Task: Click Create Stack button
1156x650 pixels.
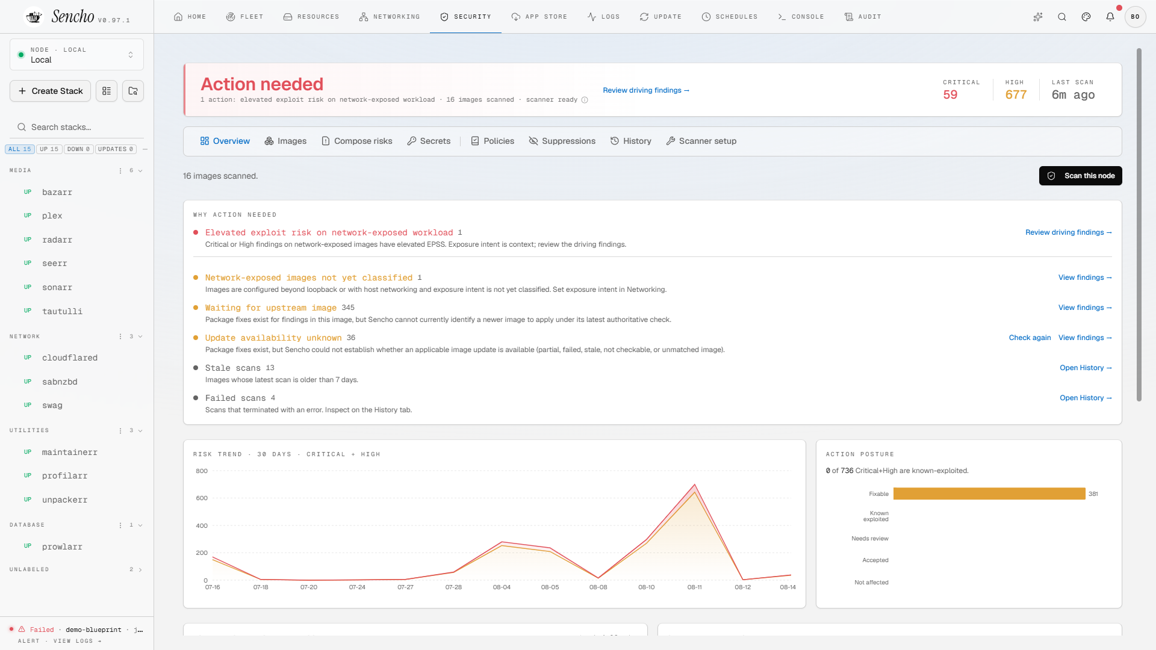Action: [51, 91]
